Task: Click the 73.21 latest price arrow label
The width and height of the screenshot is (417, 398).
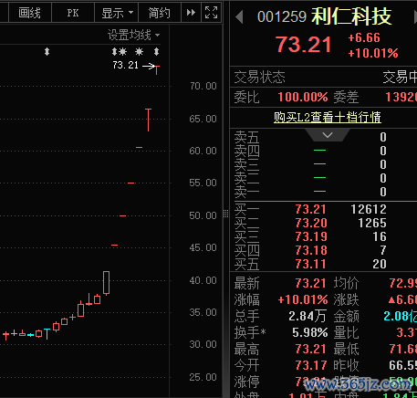Action: (125, 65)
